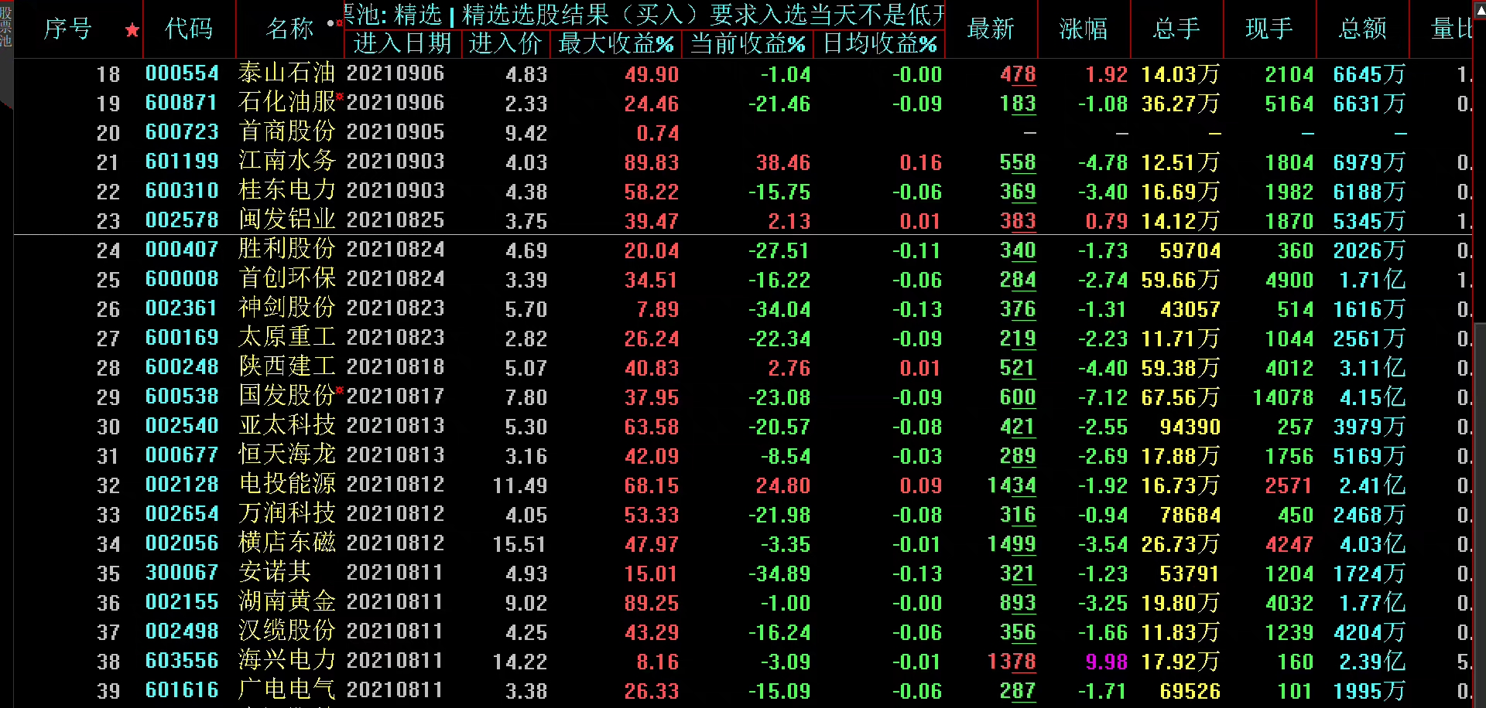Sort by the 最新 column header
1486x708 pixels.
click(x=991, y=29)
